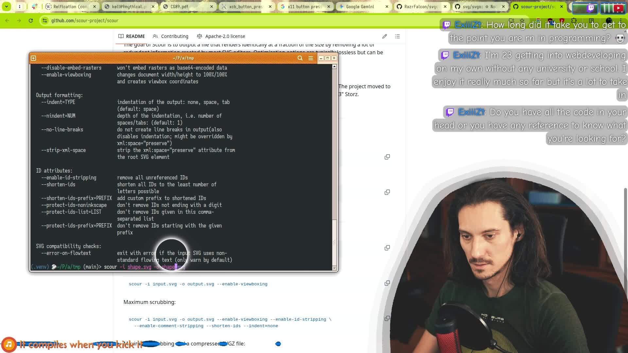Open the terminal hamburger menu

311,58
